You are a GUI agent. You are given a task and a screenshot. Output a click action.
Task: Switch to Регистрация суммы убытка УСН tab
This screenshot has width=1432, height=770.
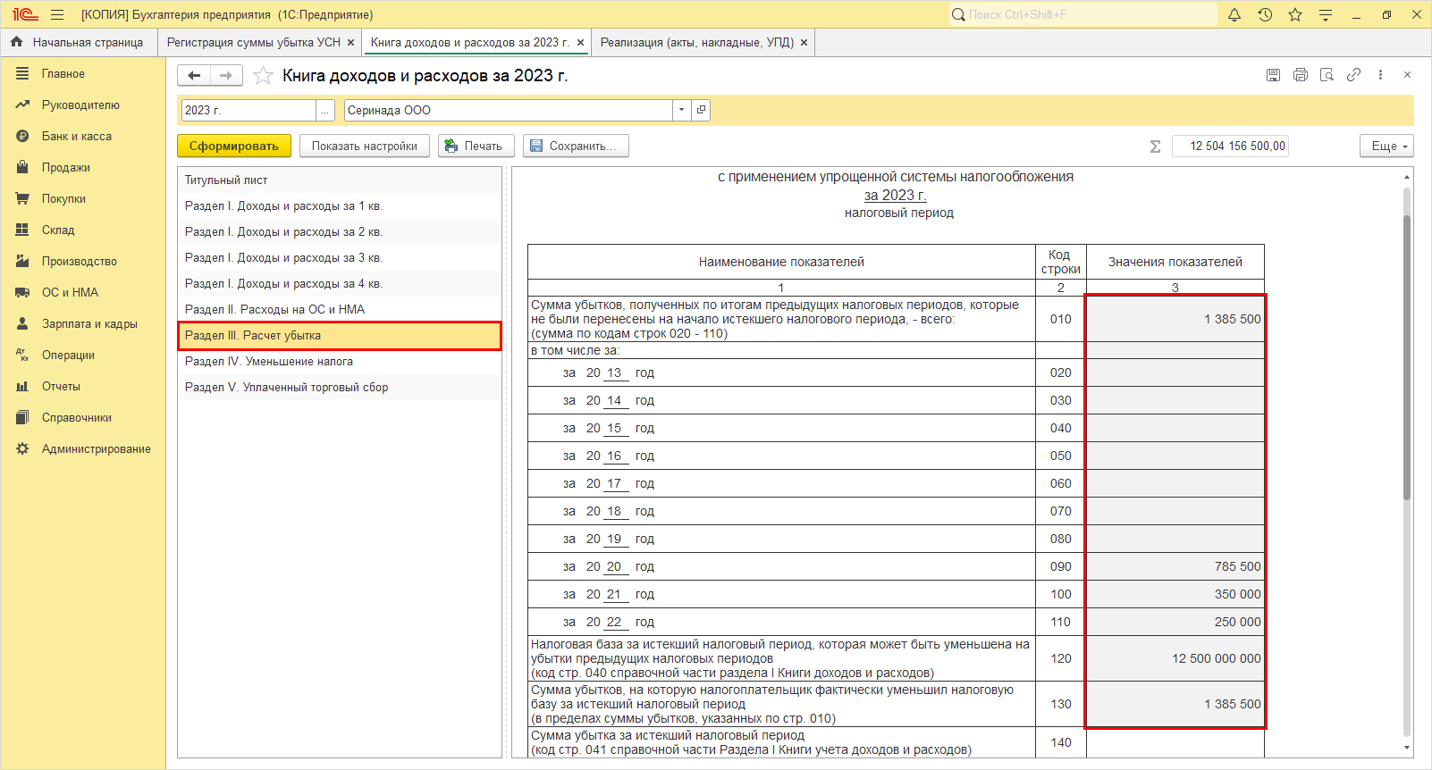[x=253, y=42]
